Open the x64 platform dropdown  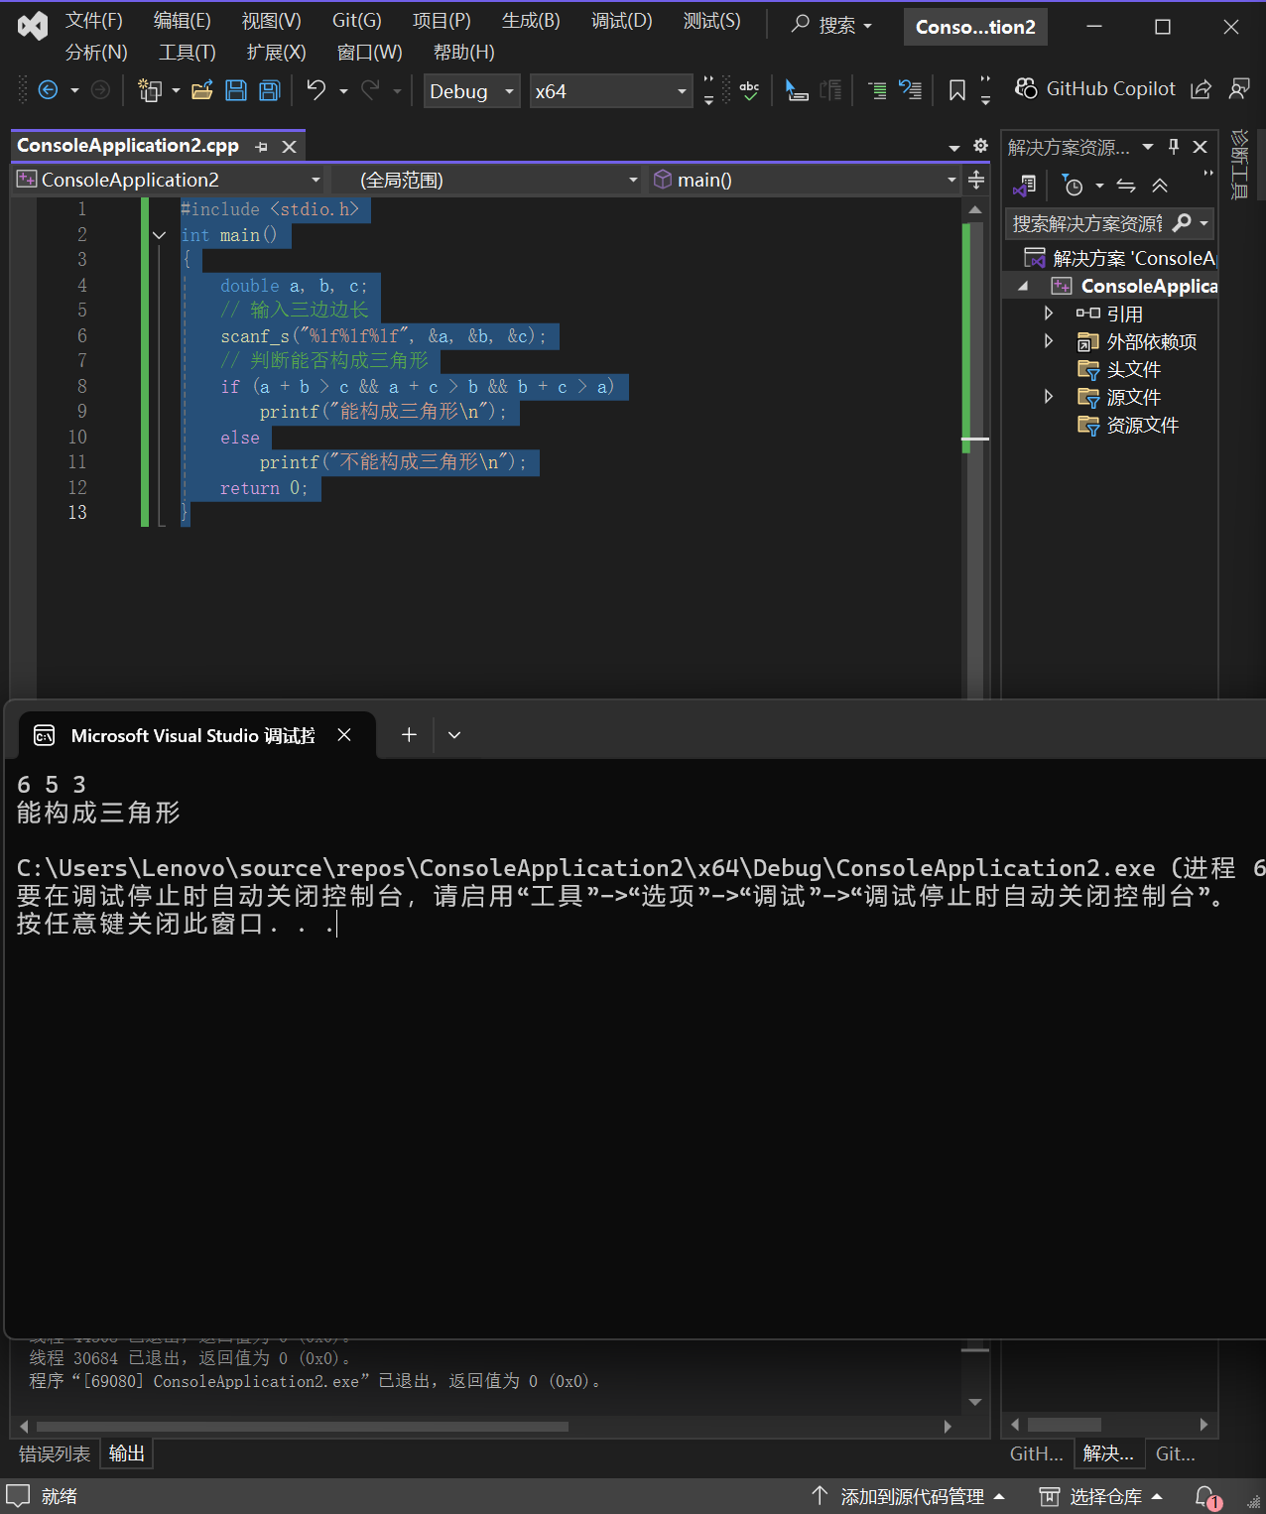tap(611, 91)
